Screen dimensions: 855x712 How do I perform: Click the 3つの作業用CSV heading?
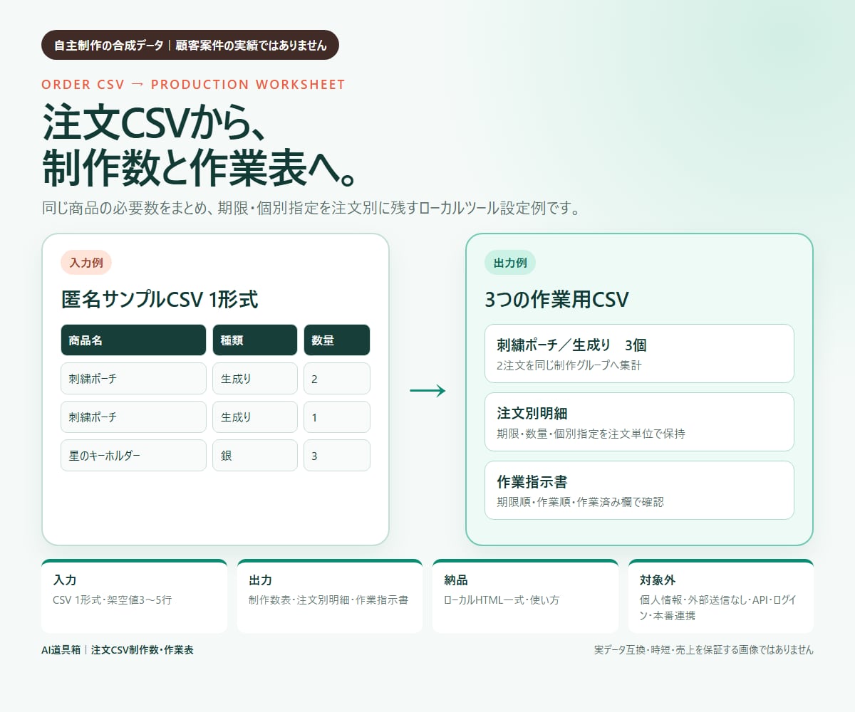coord(556,300)
